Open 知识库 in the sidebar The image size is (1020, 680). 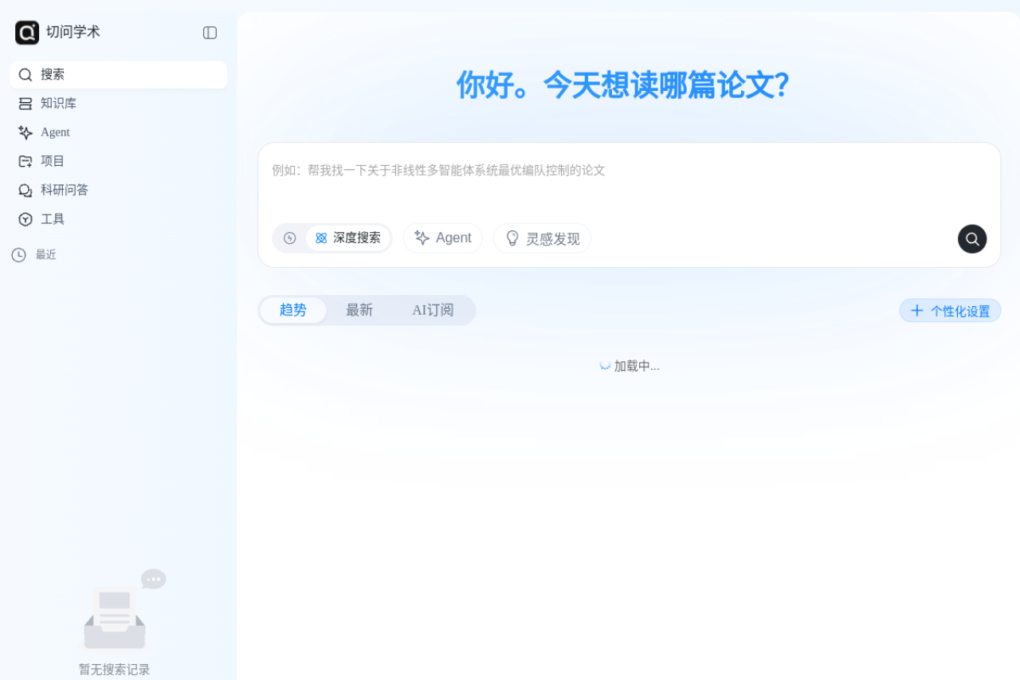[x=119, y=104]
